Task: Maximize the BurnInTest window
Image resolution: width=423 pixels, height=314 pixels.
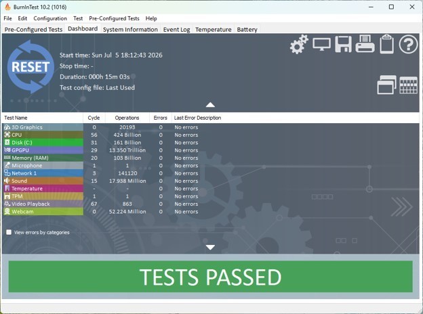Action: [391, 7]
